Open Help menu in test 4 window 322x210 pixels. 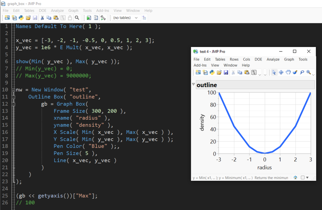[246, 65]
